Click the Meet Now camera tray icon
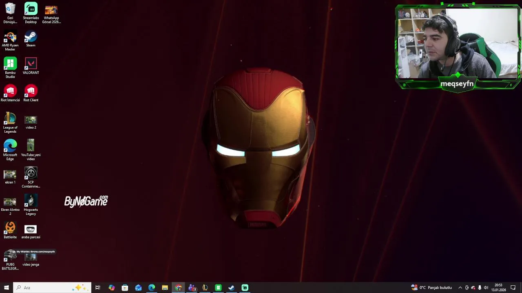This screenshot has height=293, width=522. pyautogui.click(x=467, y=288)
